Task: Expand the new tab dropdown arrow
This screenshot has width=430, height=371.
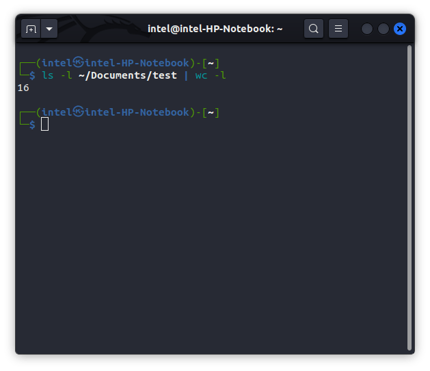Action: 49,29
